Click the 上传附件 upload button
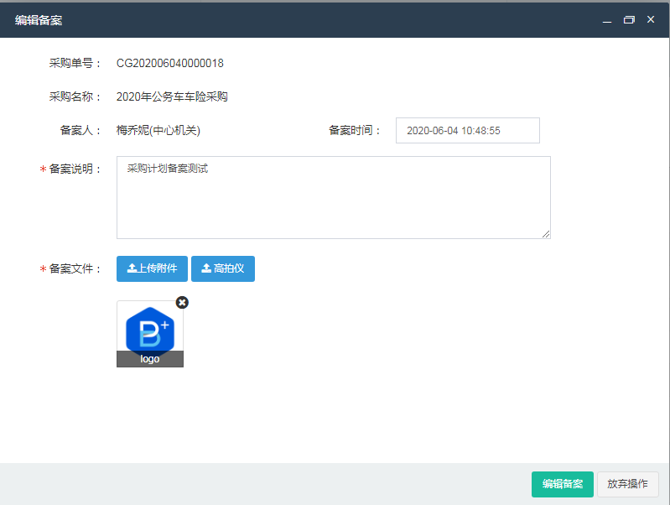Viewport: 670px width, 505px height. pyautogui.click(x=152, y=268)
